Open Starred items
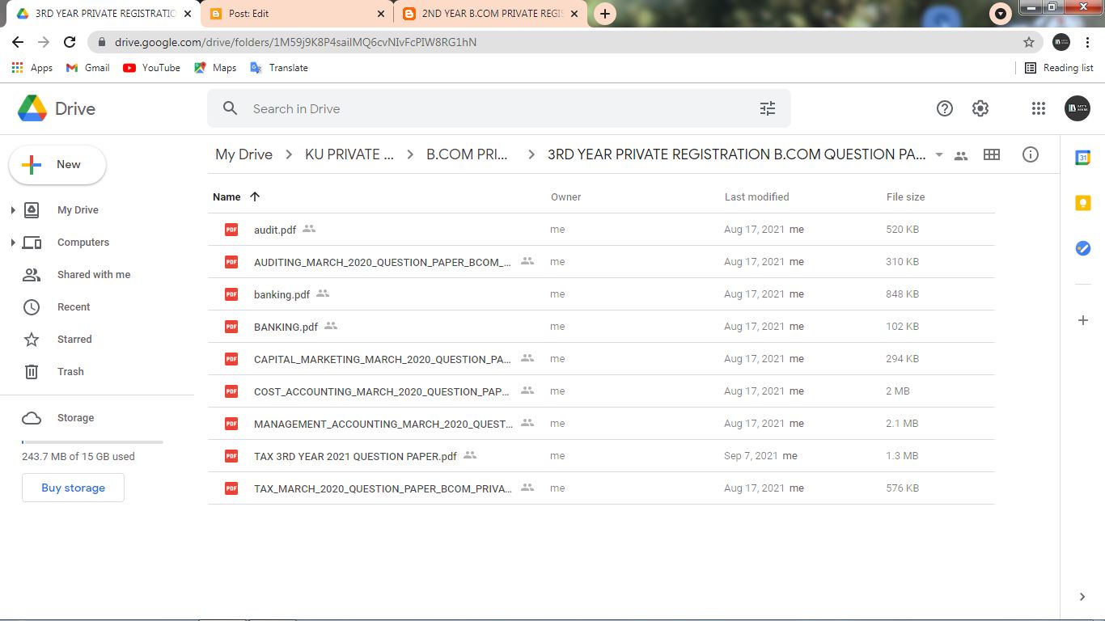Screen dimensions: 1105x621 pyautogui.click(x=74, y=340)
